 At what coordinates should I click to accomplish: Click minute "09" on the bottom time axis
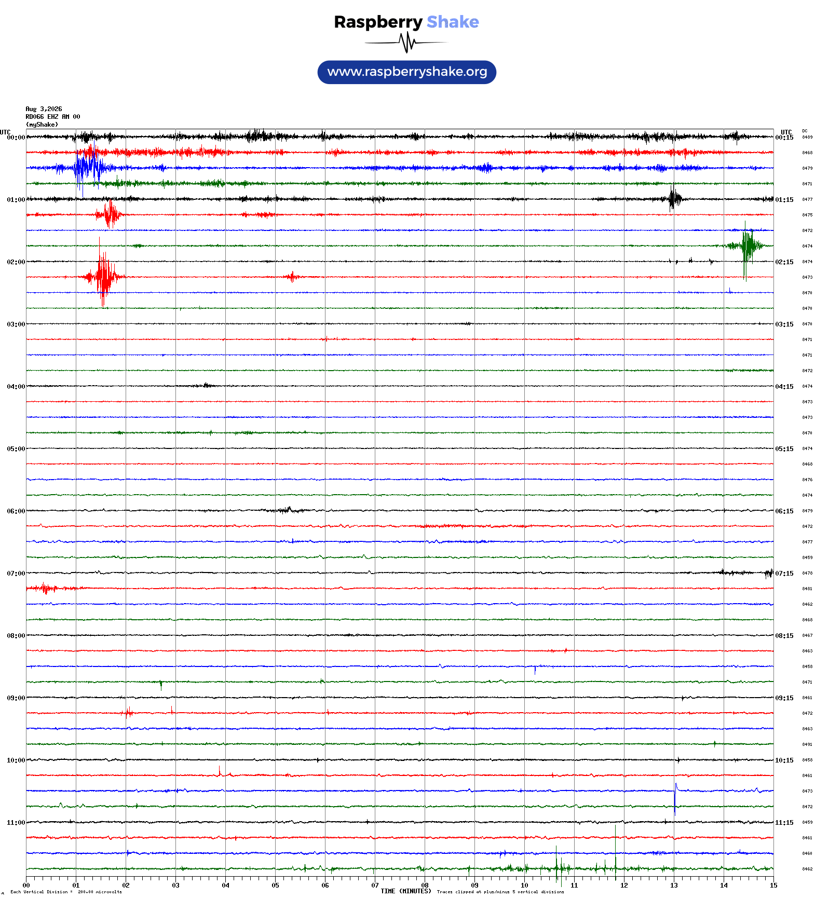(474, 886)
